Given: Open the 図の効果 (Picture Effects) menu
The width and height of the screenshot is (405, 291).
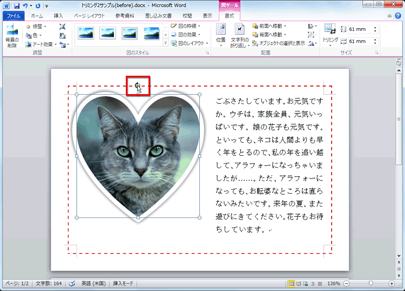Looking at the screenshot, I should [185, 35].
